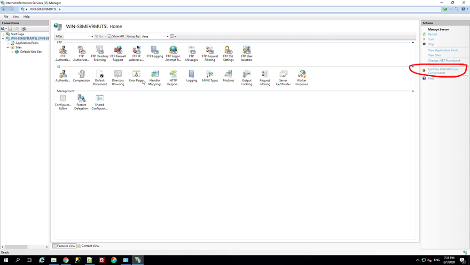Switch to the Content View tab
The width and height of the screenshot is (470, 265).
point(88,246)
